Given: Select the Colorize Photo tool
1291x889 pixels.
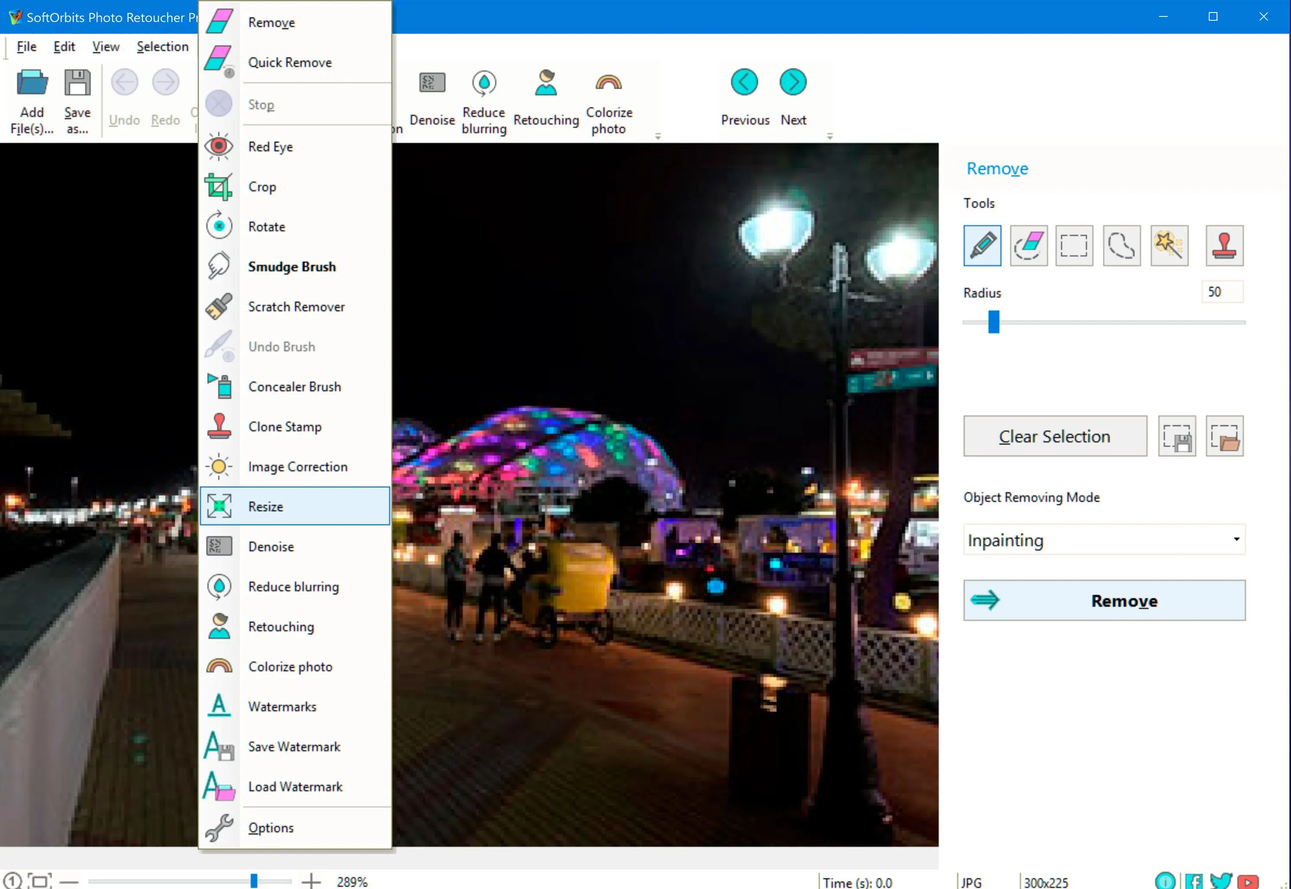Looking at the screenshot, I should (290, 666).
